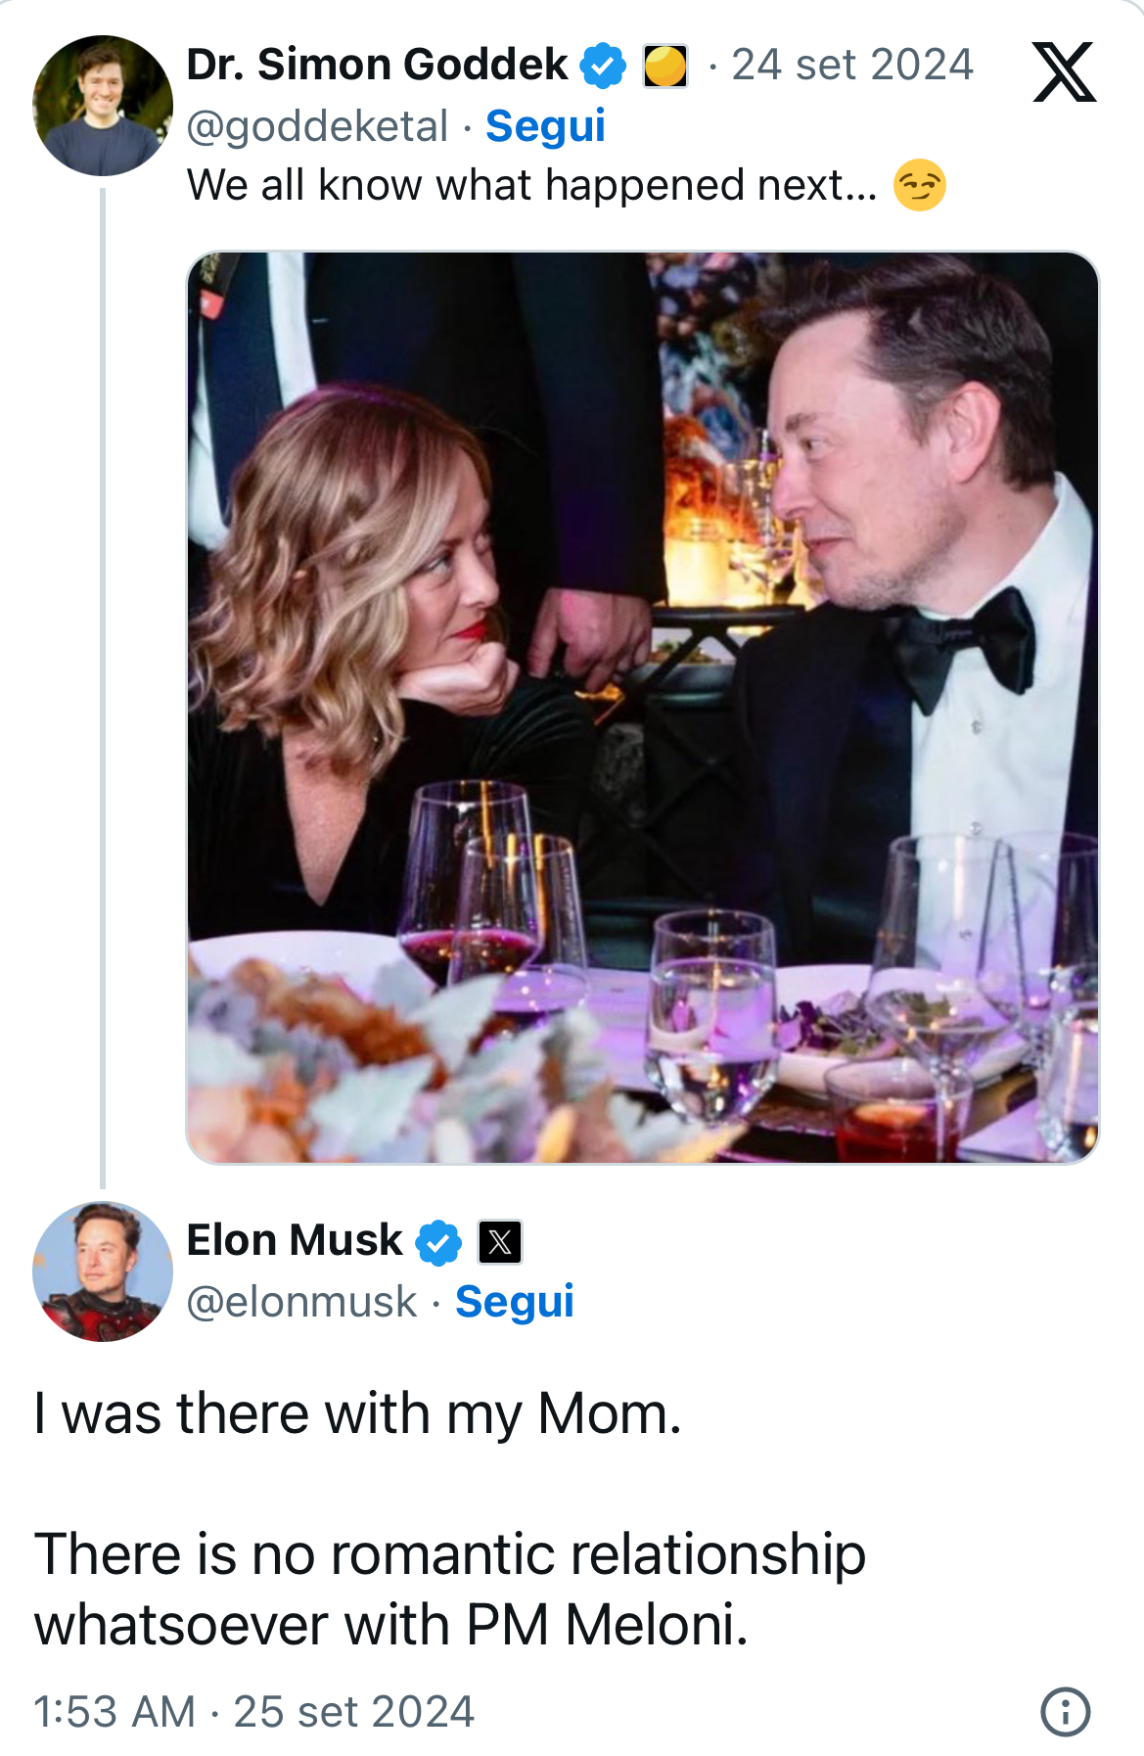Open the attached dinner photo
Image resolution: width=1144 pixels, height=1756 pixels.
642,707
